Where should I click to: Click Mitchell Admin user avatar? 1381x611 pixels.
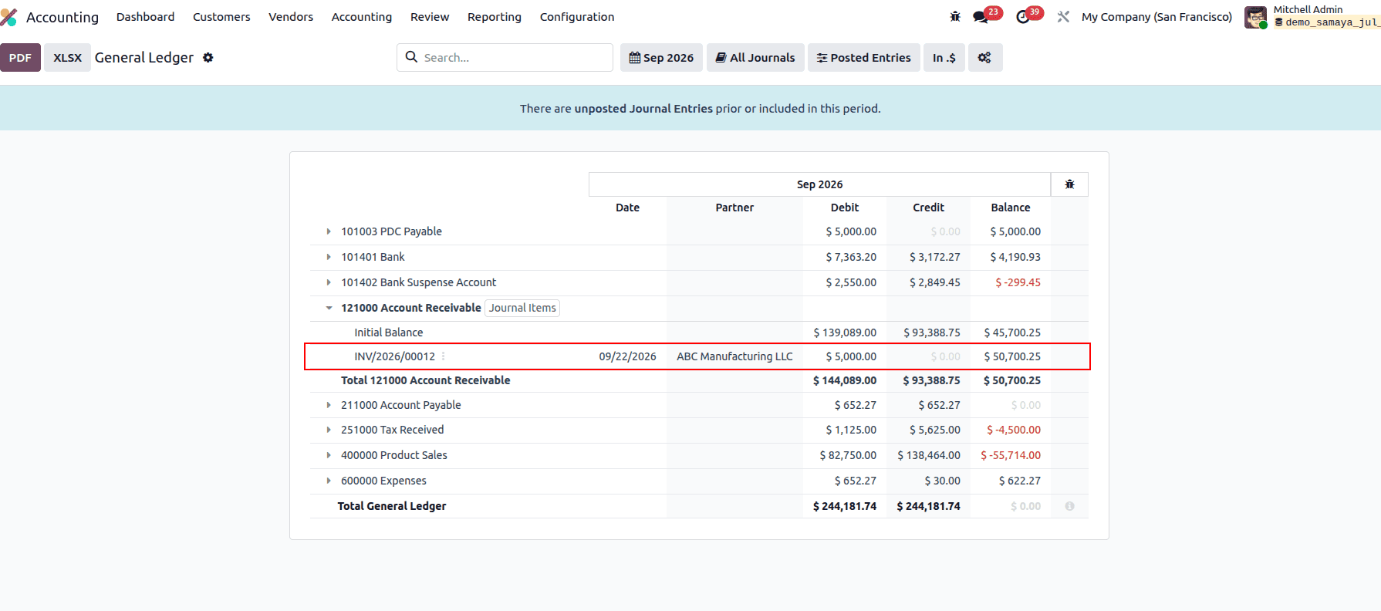(x=1255, y=17)
